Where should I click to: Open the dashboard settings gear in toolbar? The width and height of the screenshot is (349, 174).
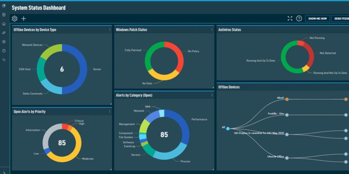(15, 19)
